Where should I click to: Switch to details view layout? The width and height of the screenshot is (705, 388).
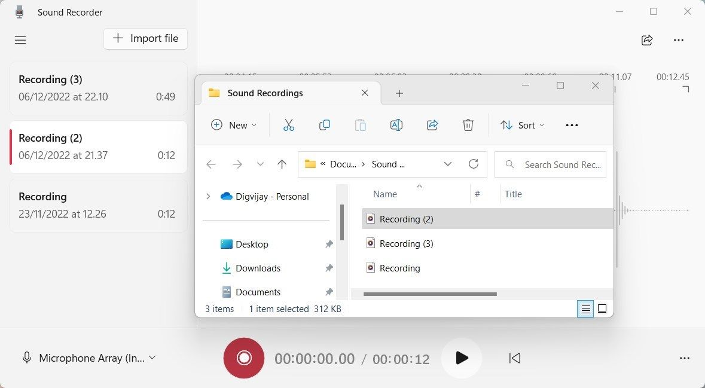(585, 308)
